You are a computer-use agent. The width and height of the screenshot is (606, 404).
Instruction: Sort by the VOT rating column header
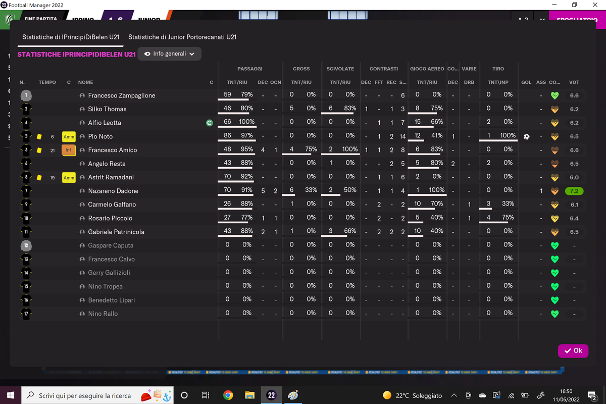pos(574,82)
